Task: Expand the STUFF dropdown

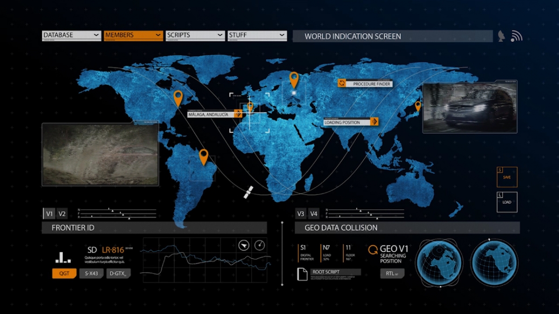Action: pyautogui.click(x=257, y=35)
